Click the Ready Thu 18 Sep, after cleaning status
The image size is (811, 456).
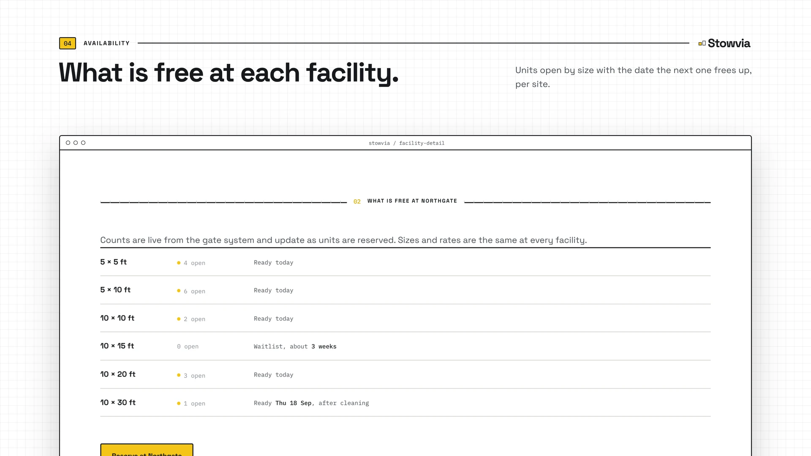(x=311, y=403)
